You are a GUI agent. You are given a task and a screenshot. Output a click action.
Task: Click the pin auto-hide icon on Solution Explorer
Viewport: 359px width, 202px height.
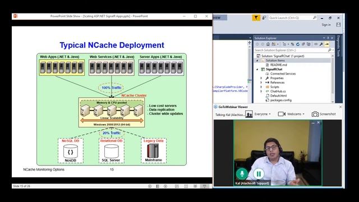click(x=328, y=38)
